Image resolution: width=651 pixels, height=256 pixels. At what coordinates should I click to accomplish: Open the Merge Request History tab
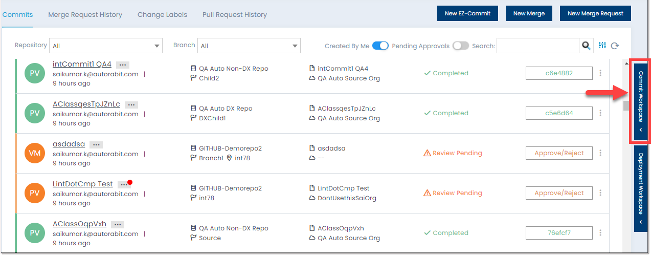[85, 14]
